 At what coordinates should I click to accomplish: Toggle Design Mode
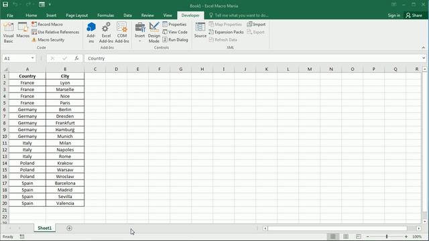[x=154, y=33]
